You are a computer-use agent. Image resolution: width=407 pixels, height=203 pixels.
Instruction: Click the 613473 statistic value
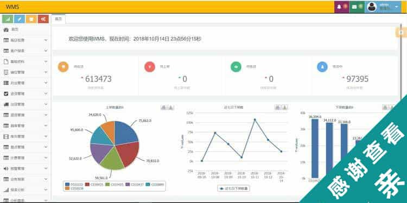[98, 79]
